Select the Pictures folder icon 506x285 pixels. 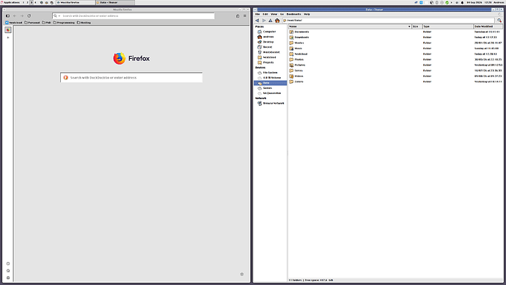(x=291, y=65)
